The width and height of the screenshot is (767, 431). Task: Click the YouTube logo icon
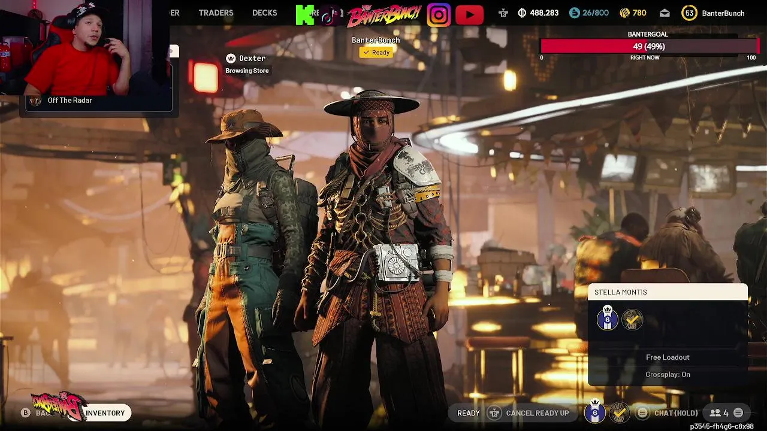[x=469, y=15]
